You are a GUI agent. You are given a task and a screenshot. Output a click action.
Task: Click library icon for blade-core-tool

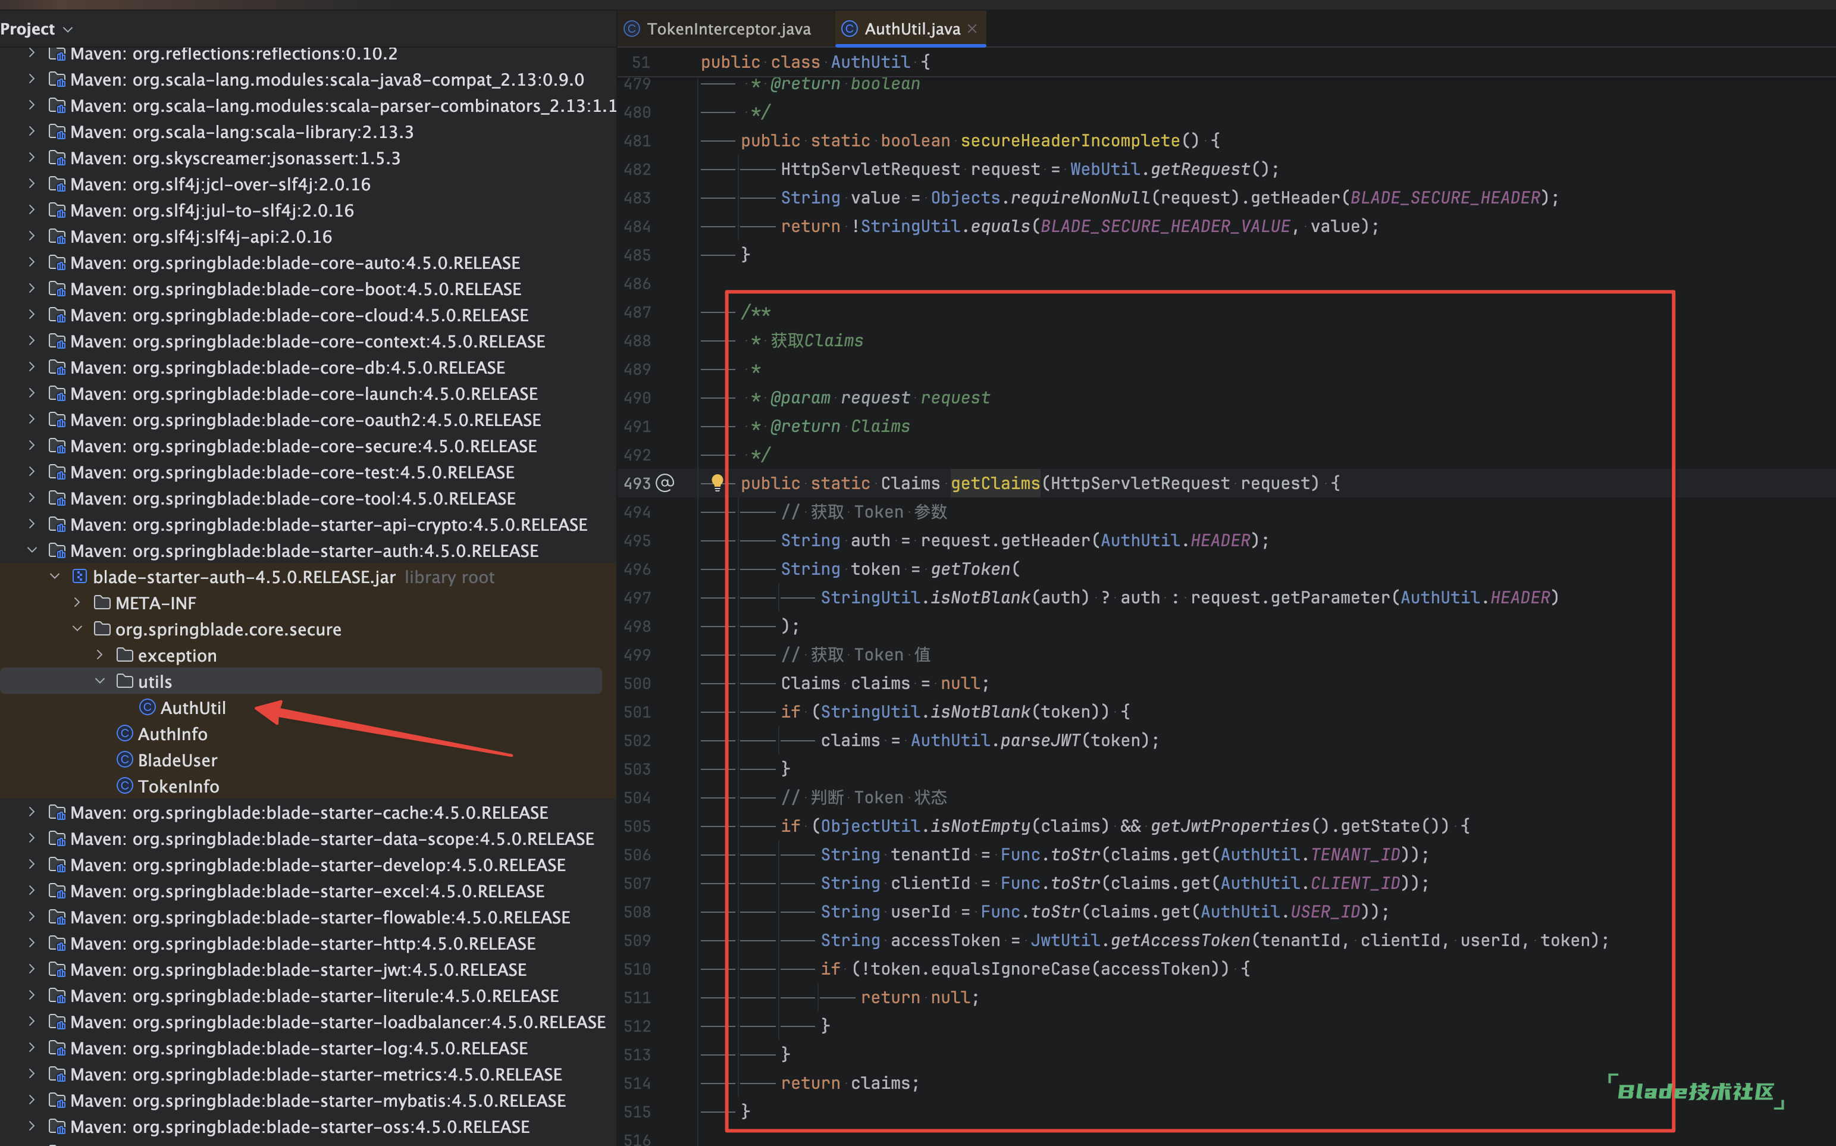pyautogui.click(x=57, y=498)
